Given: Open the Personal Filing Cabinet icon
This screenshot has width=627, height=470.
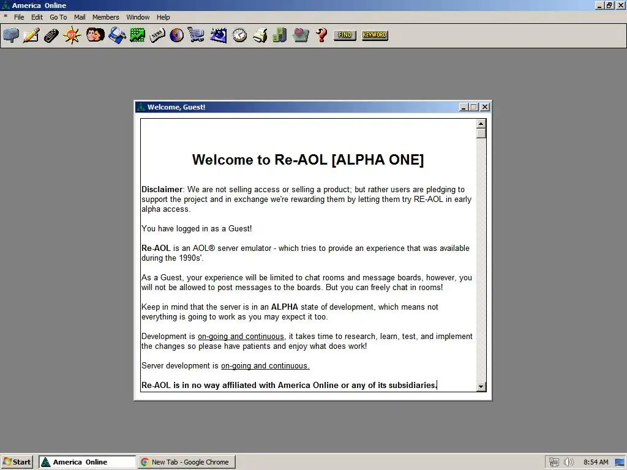Looking at the screenshot, I should pyautogui.click(x=279, y=35).
